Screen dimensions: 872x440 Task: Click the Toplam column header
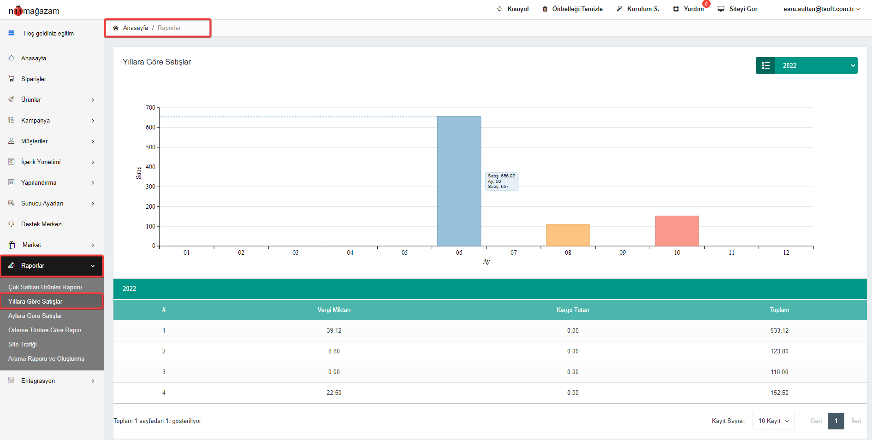coord(779,310)
